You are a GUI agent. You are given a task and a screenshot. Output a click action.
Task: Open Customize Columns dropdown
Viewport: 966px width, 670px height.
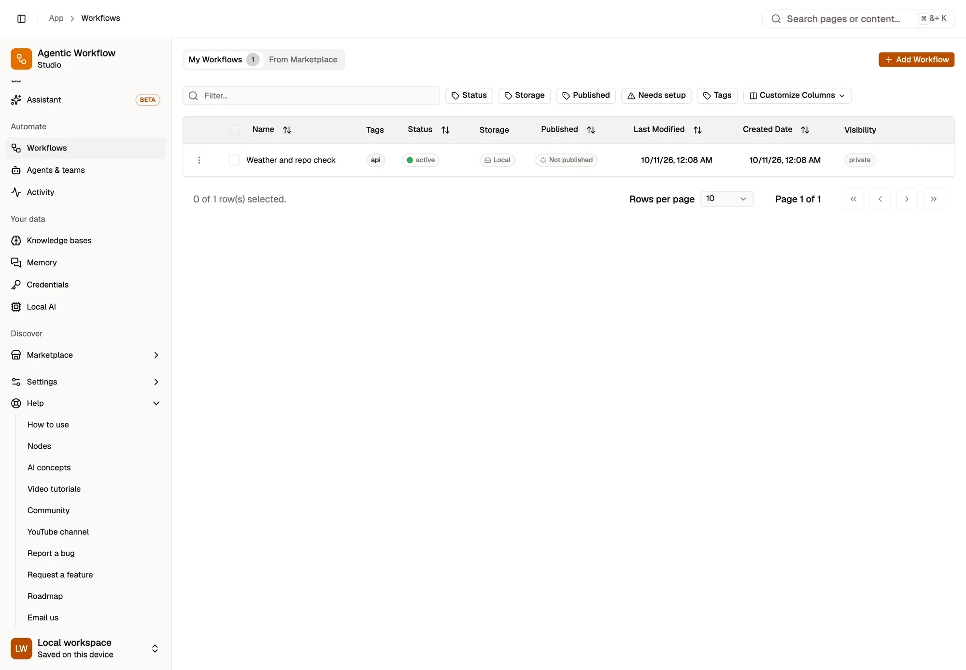tap(797, 96)
